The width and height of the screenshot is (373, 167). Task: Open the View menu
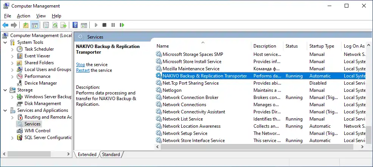click(41, 16)
